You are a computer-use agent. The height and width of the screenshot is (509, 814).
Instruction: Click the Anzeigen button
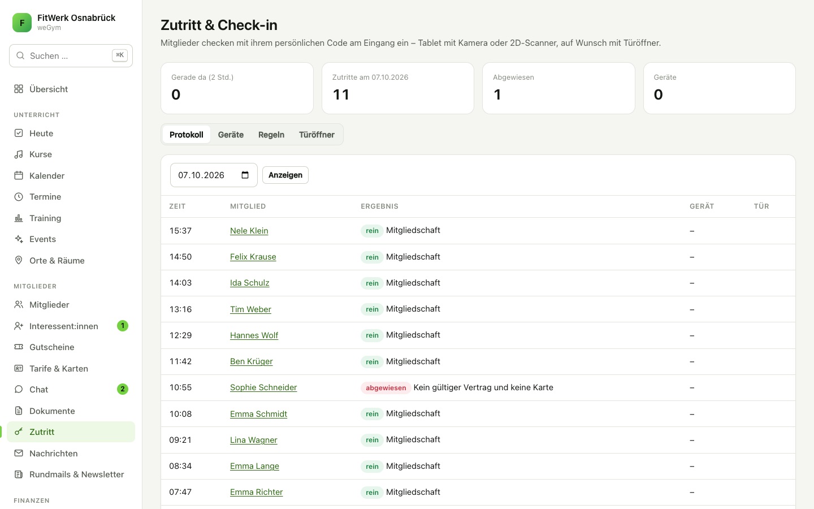point(285,175)
